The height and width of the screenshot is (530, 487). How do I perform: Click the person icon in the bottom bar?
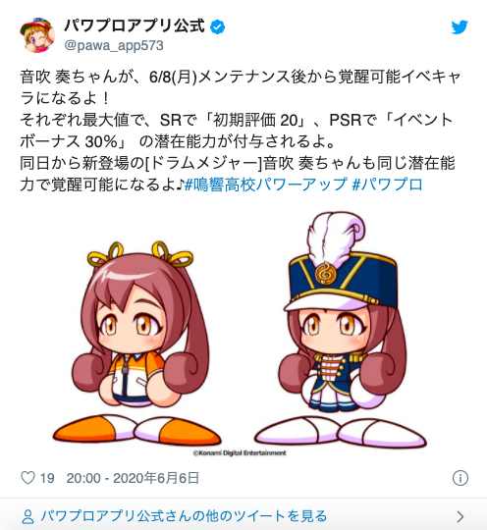click(x=27, y=516)
